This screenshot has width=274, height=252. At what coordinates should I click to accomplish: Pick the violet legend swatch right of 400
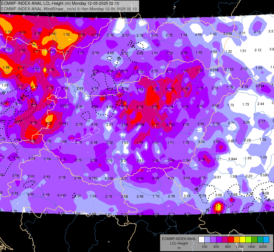tap(219, 240)
